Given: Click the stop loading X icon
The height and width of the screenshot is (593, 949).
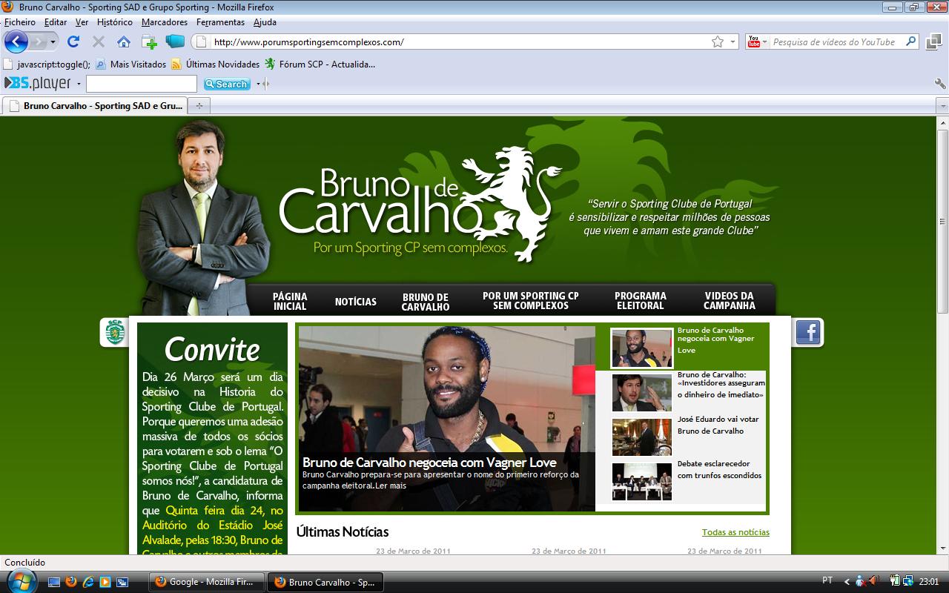Looking at the screenshot, I should (98, 42).
